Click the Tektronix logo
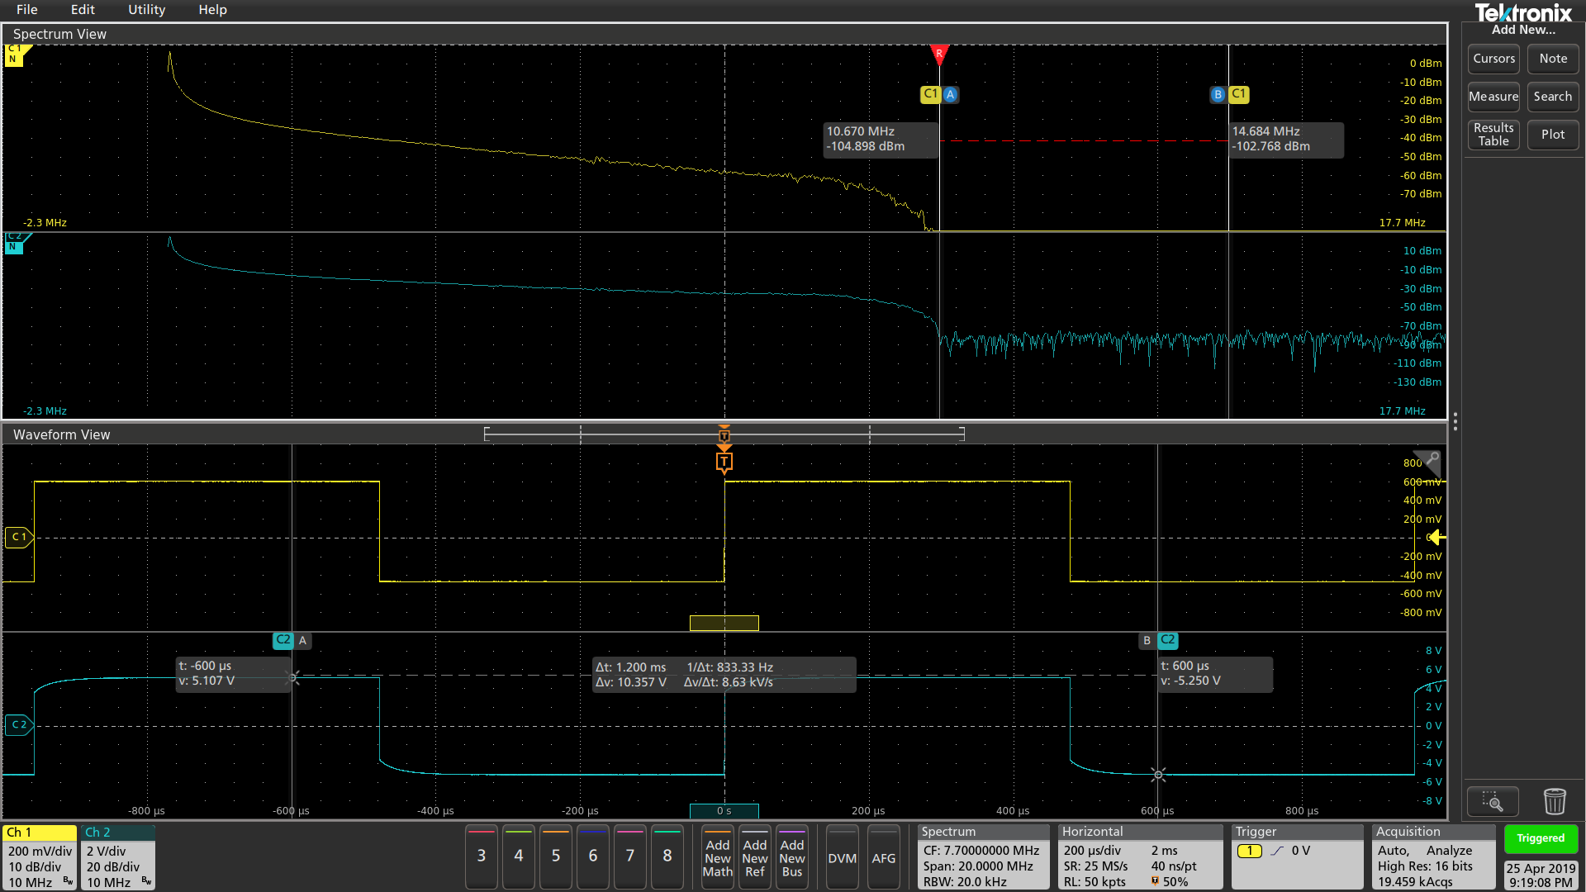This screenshot has height=892, width=1586. 1523,12
